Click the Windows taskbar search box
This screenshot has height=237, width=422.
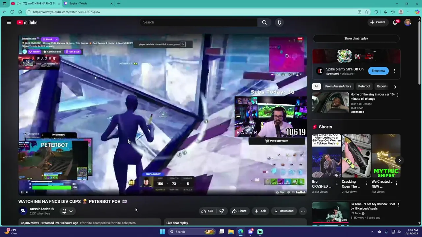point(192,232)
